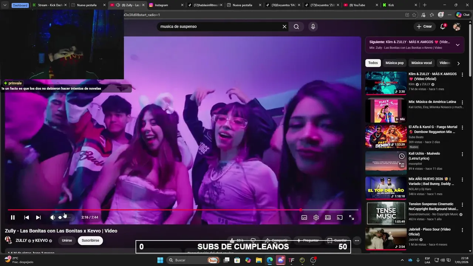Click the Suscribirse button

point(91,241)
